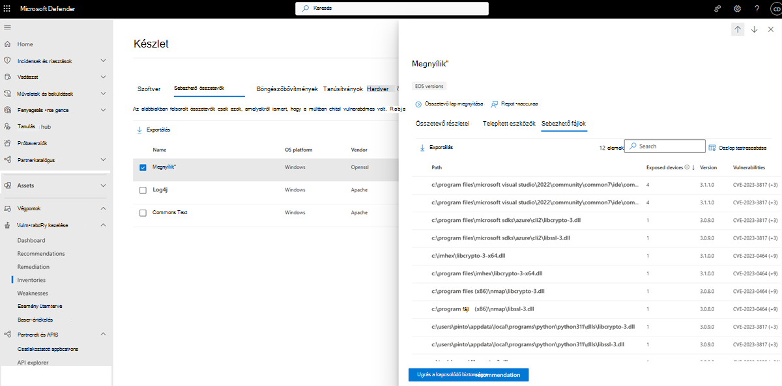Click the Exportálás icon in the side panel
782x386 pixels.
coord(422,148)
